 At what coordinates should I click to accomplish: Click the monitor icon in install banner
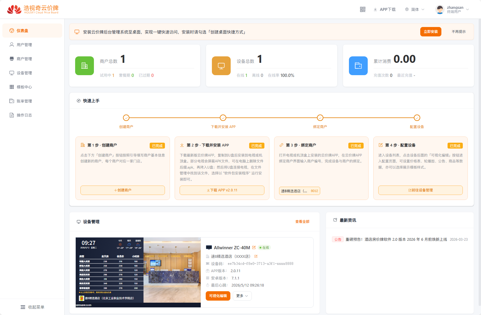pyautogui.click(x=77, y=32)
